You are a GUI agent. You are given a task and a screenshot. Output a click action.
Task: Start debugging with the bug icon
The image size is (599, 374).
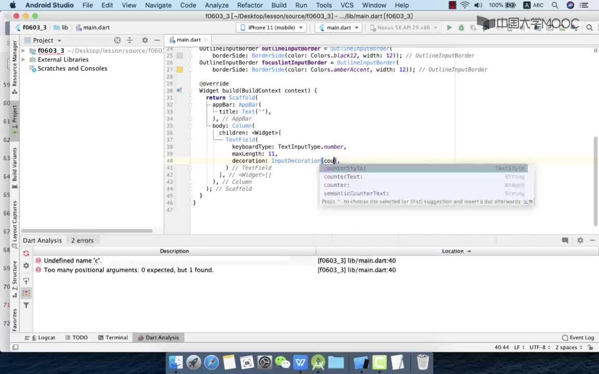pyautogui.click(x=461, y=28)
